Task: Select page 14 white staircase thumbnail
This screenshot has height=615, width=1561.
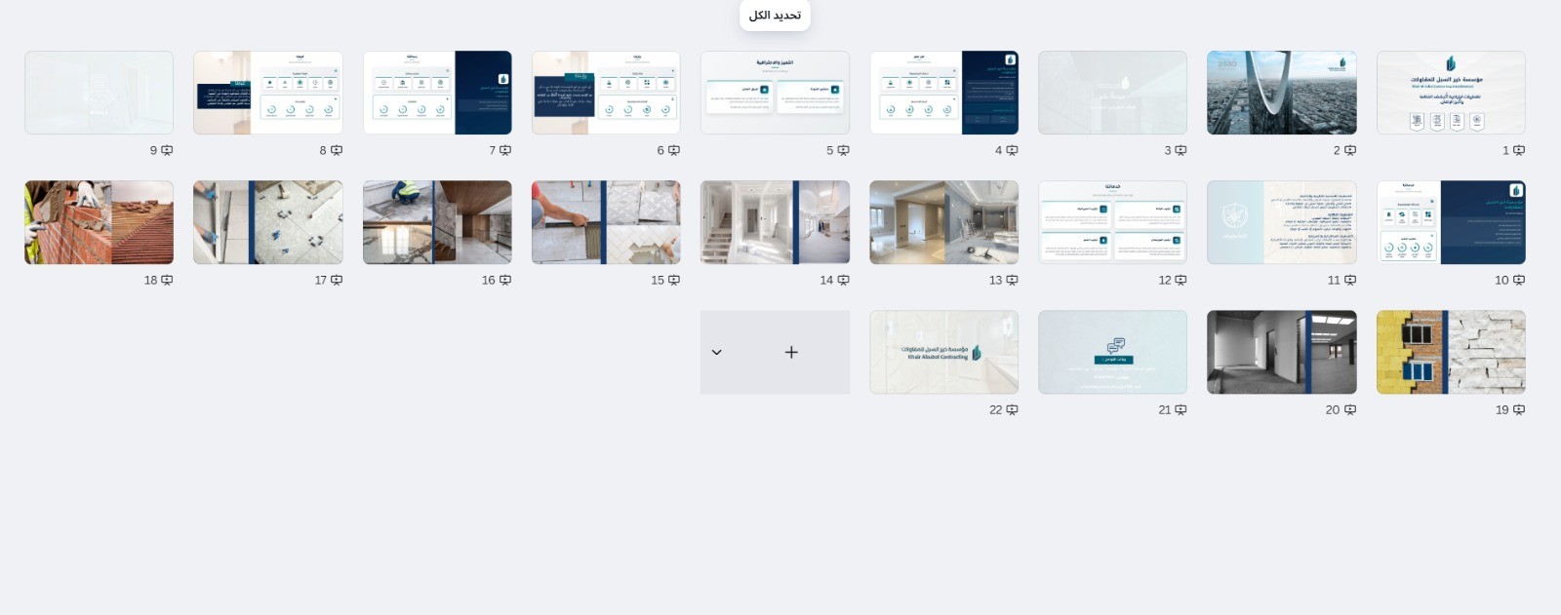Action: 775,222
